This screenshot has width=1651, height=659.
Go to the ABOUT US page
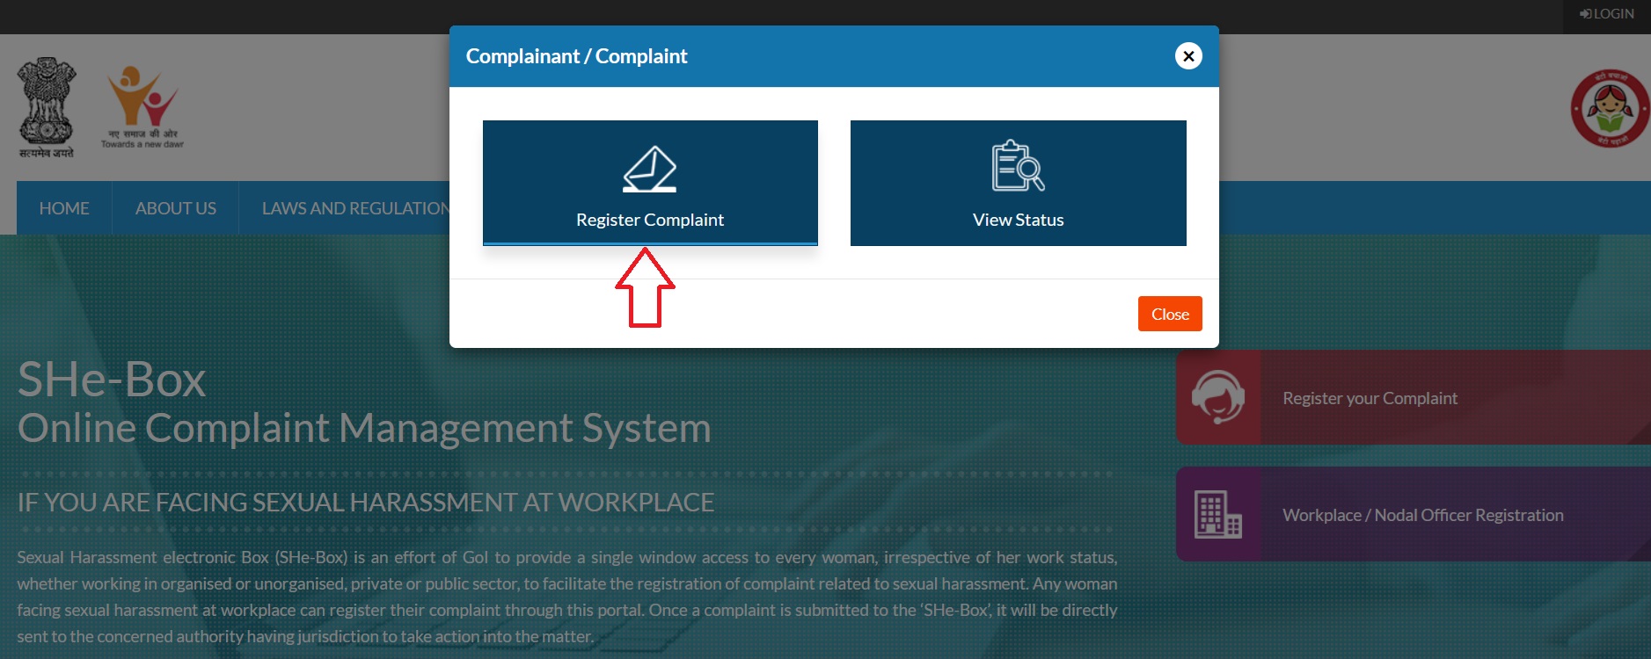pos(176,208)
